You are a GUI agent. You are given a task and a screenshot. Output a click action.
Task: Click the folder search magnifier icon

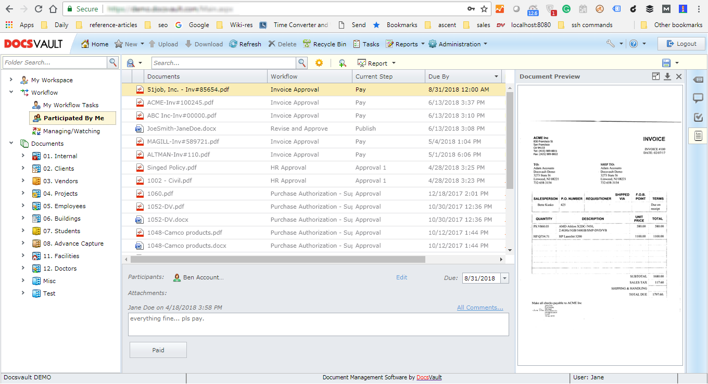pos(112,63)
